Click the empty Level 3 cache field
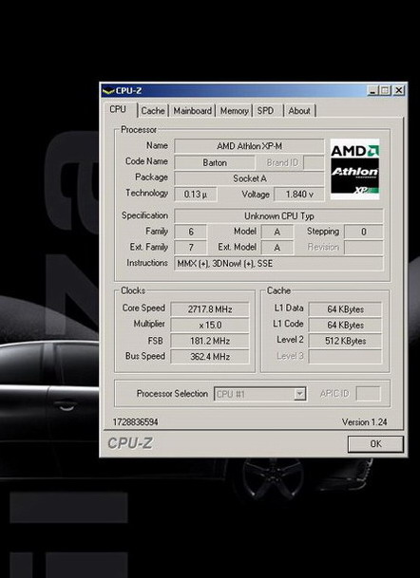The height and width of the screenshot is (578, 420). tap(345, 357)
